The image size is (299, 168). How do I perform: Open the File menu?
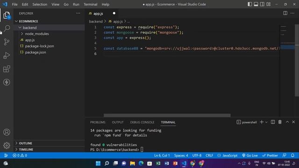pyautogui.click(x=14, y=4)
